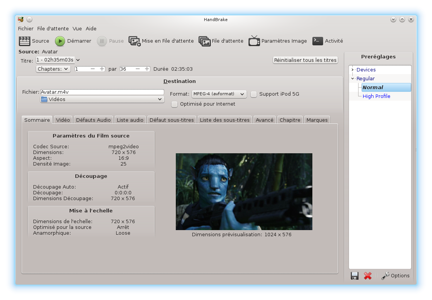
Task: Select the High Profile preset
Action: pos(376,96)
